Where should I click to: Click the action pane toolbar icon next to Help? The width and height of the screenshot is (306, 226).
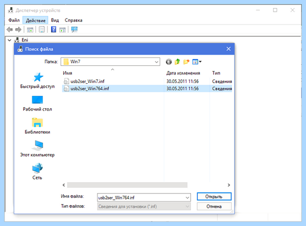coord(63,30)
